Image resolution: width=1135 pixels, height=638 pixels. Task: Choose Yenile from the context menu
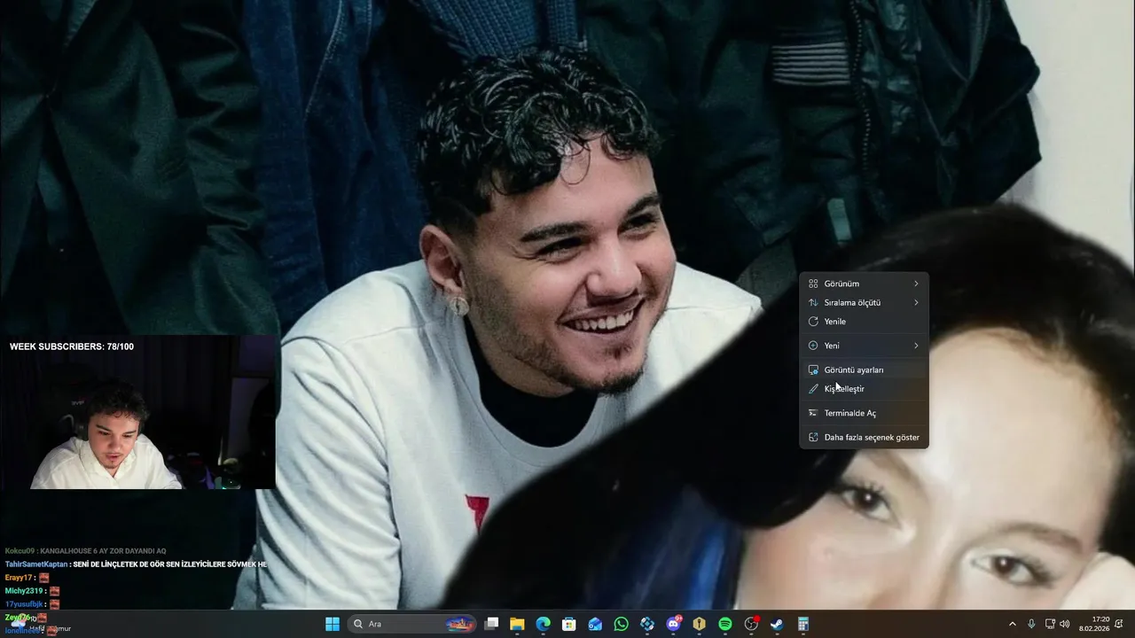864,322
